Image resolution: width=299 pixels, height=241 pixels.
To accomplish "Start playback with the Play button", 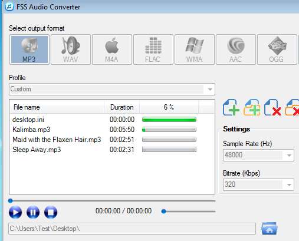I will pyautogui.click(x=15, y=212).
